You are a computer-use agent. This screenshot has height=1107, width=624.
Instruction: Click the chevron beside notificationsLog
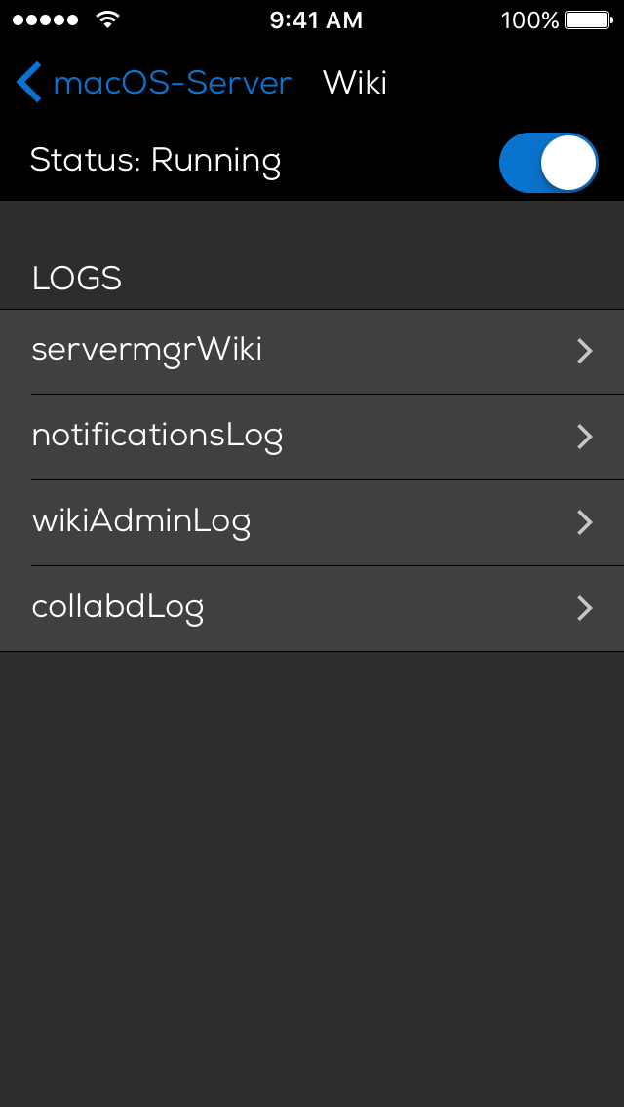coord(585,437)
